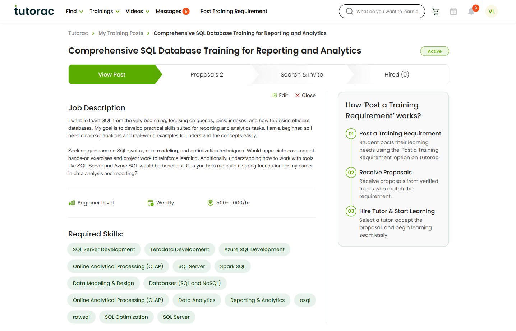Click step 03 circle icon
This screenshot has height=331, width=516.
tap(351, 211)
